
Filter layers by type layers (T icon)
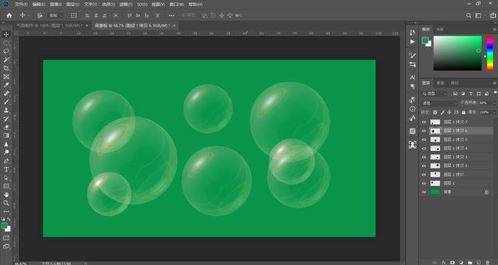click(x=471, y=94)
